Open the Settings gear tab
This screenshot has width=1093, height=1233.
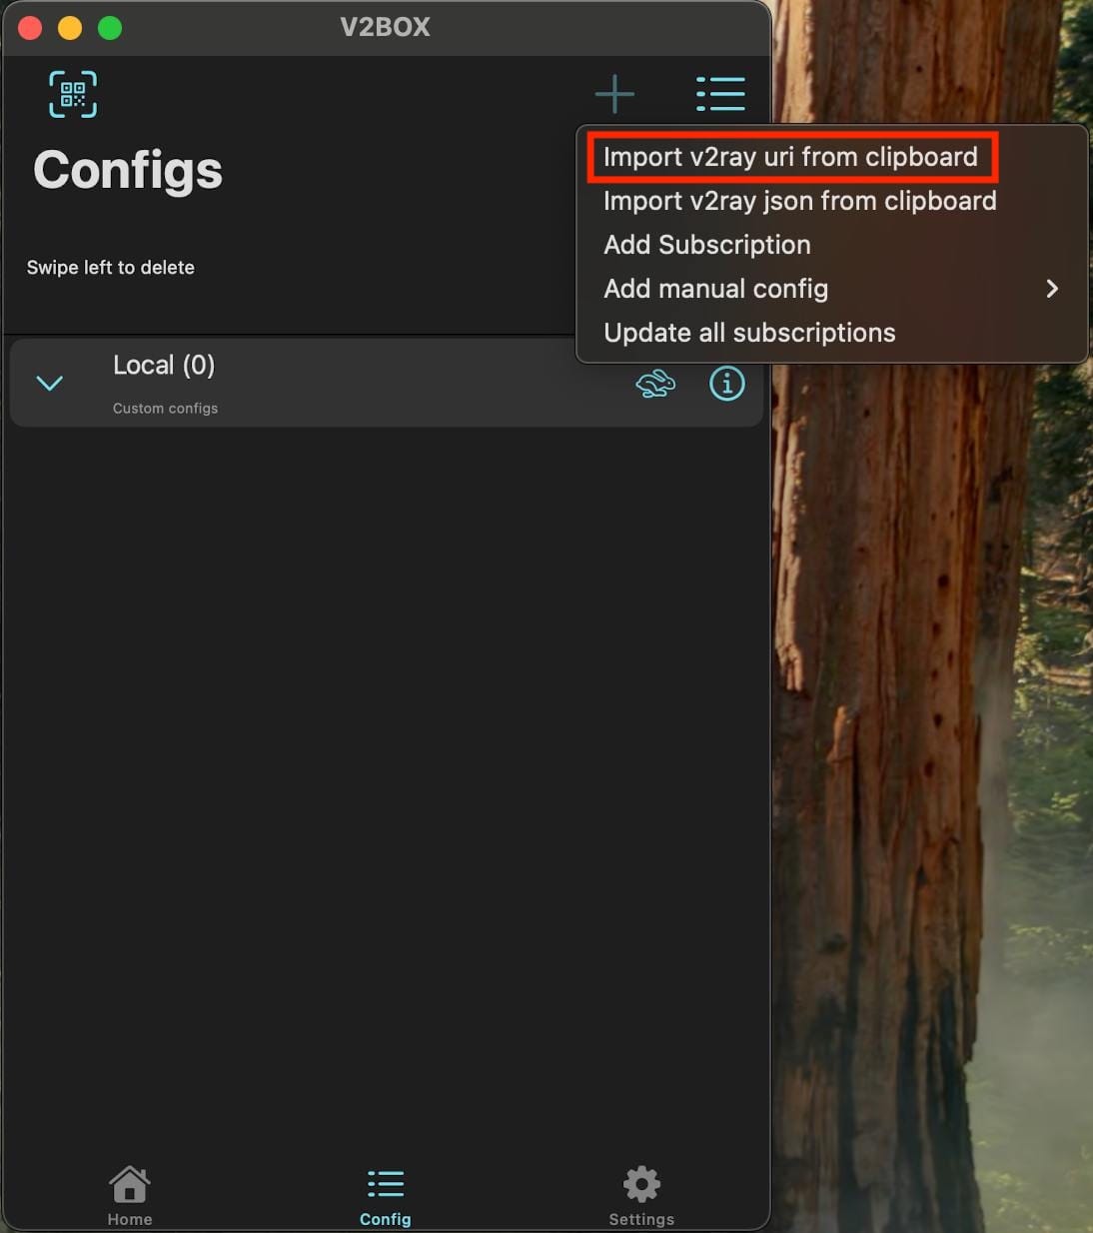(641, 1195)
